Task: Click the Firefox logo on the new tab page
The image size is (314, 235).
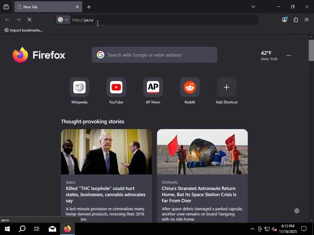Action: [39, 55]
